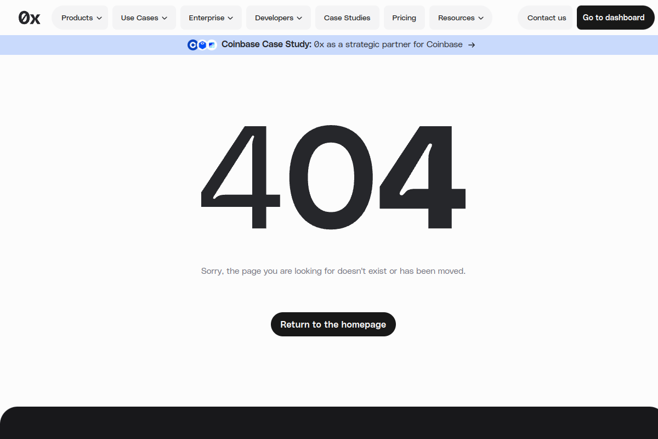Click the 0x logo icon
Screen dimensions: 658x439
point(29,18)
